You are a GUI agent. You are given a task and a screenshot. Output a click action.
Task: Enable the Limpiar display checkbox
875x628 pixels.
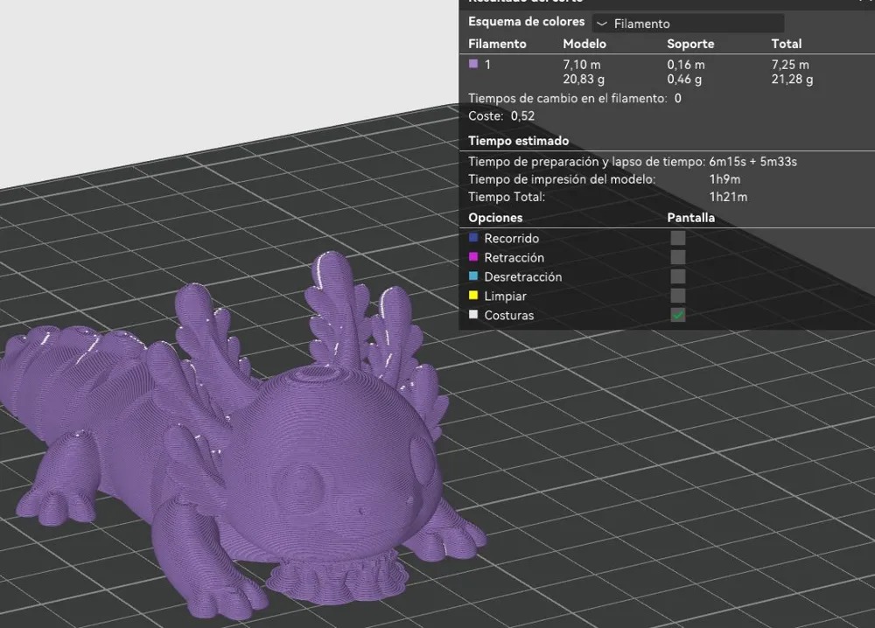[678, 296]
